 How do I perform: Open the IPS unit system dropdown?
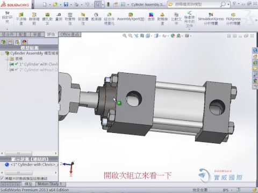tap(231, 190)
